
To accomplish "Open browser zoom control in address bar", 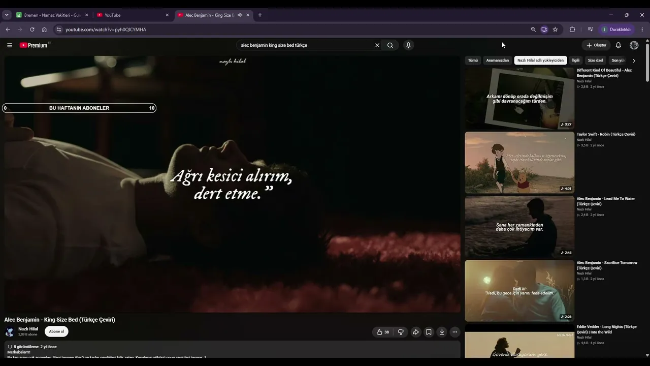I will [x=533, y=29].
